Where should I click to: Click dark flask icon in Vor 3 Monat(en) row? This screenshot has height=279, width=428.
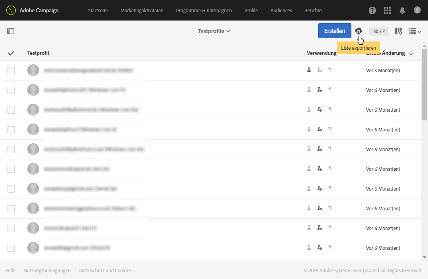(309, 70)
